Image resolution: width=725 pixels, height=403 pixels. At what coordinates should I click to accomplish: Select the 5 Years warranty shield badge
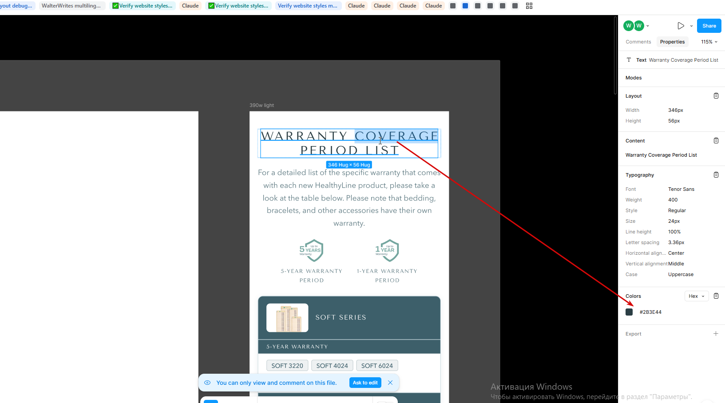click(x=311, y=250)
